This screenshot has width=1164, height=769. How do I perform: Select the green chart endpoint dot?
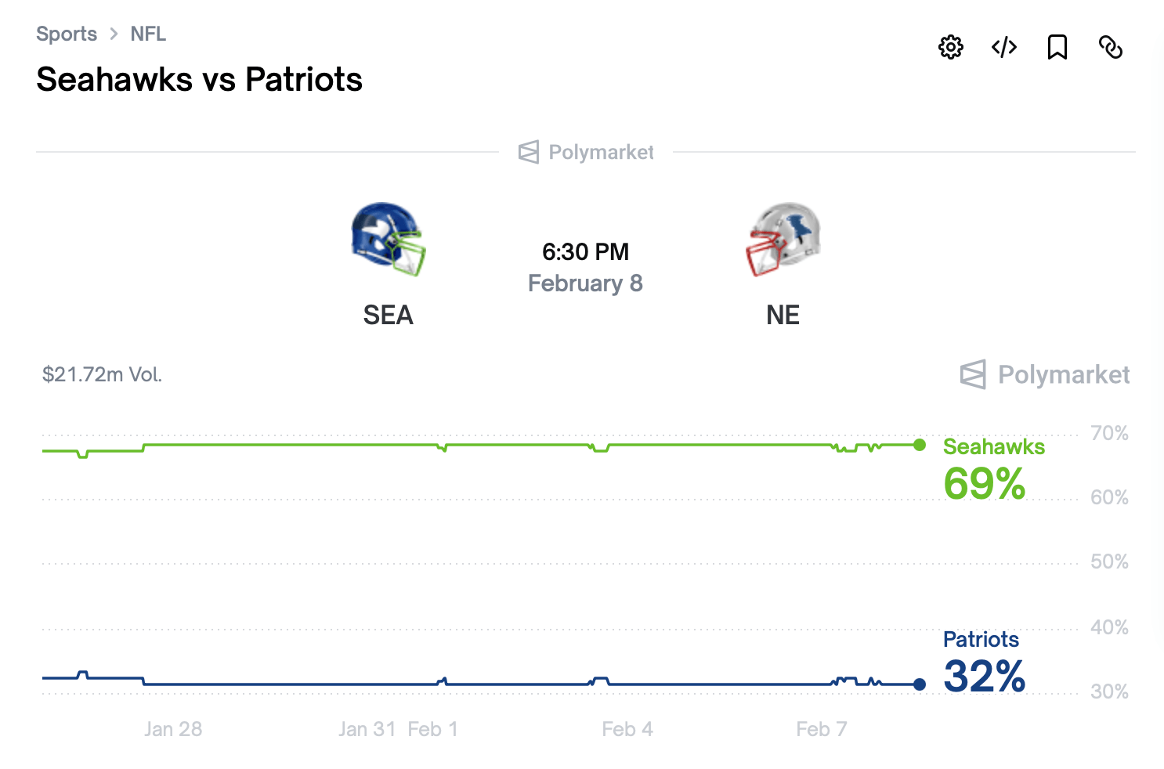click(919, 445)
